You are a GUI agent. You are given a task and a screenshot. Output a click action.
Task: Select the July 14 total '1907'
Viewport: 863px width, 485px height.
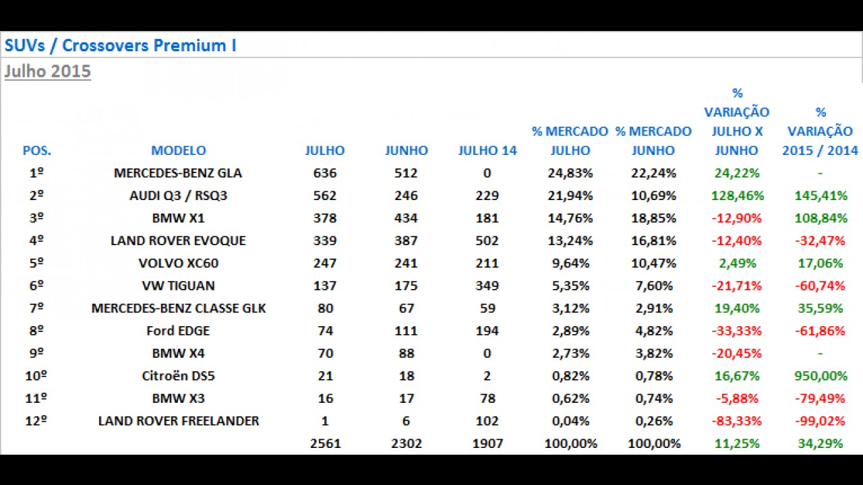[x=487, y=444]
